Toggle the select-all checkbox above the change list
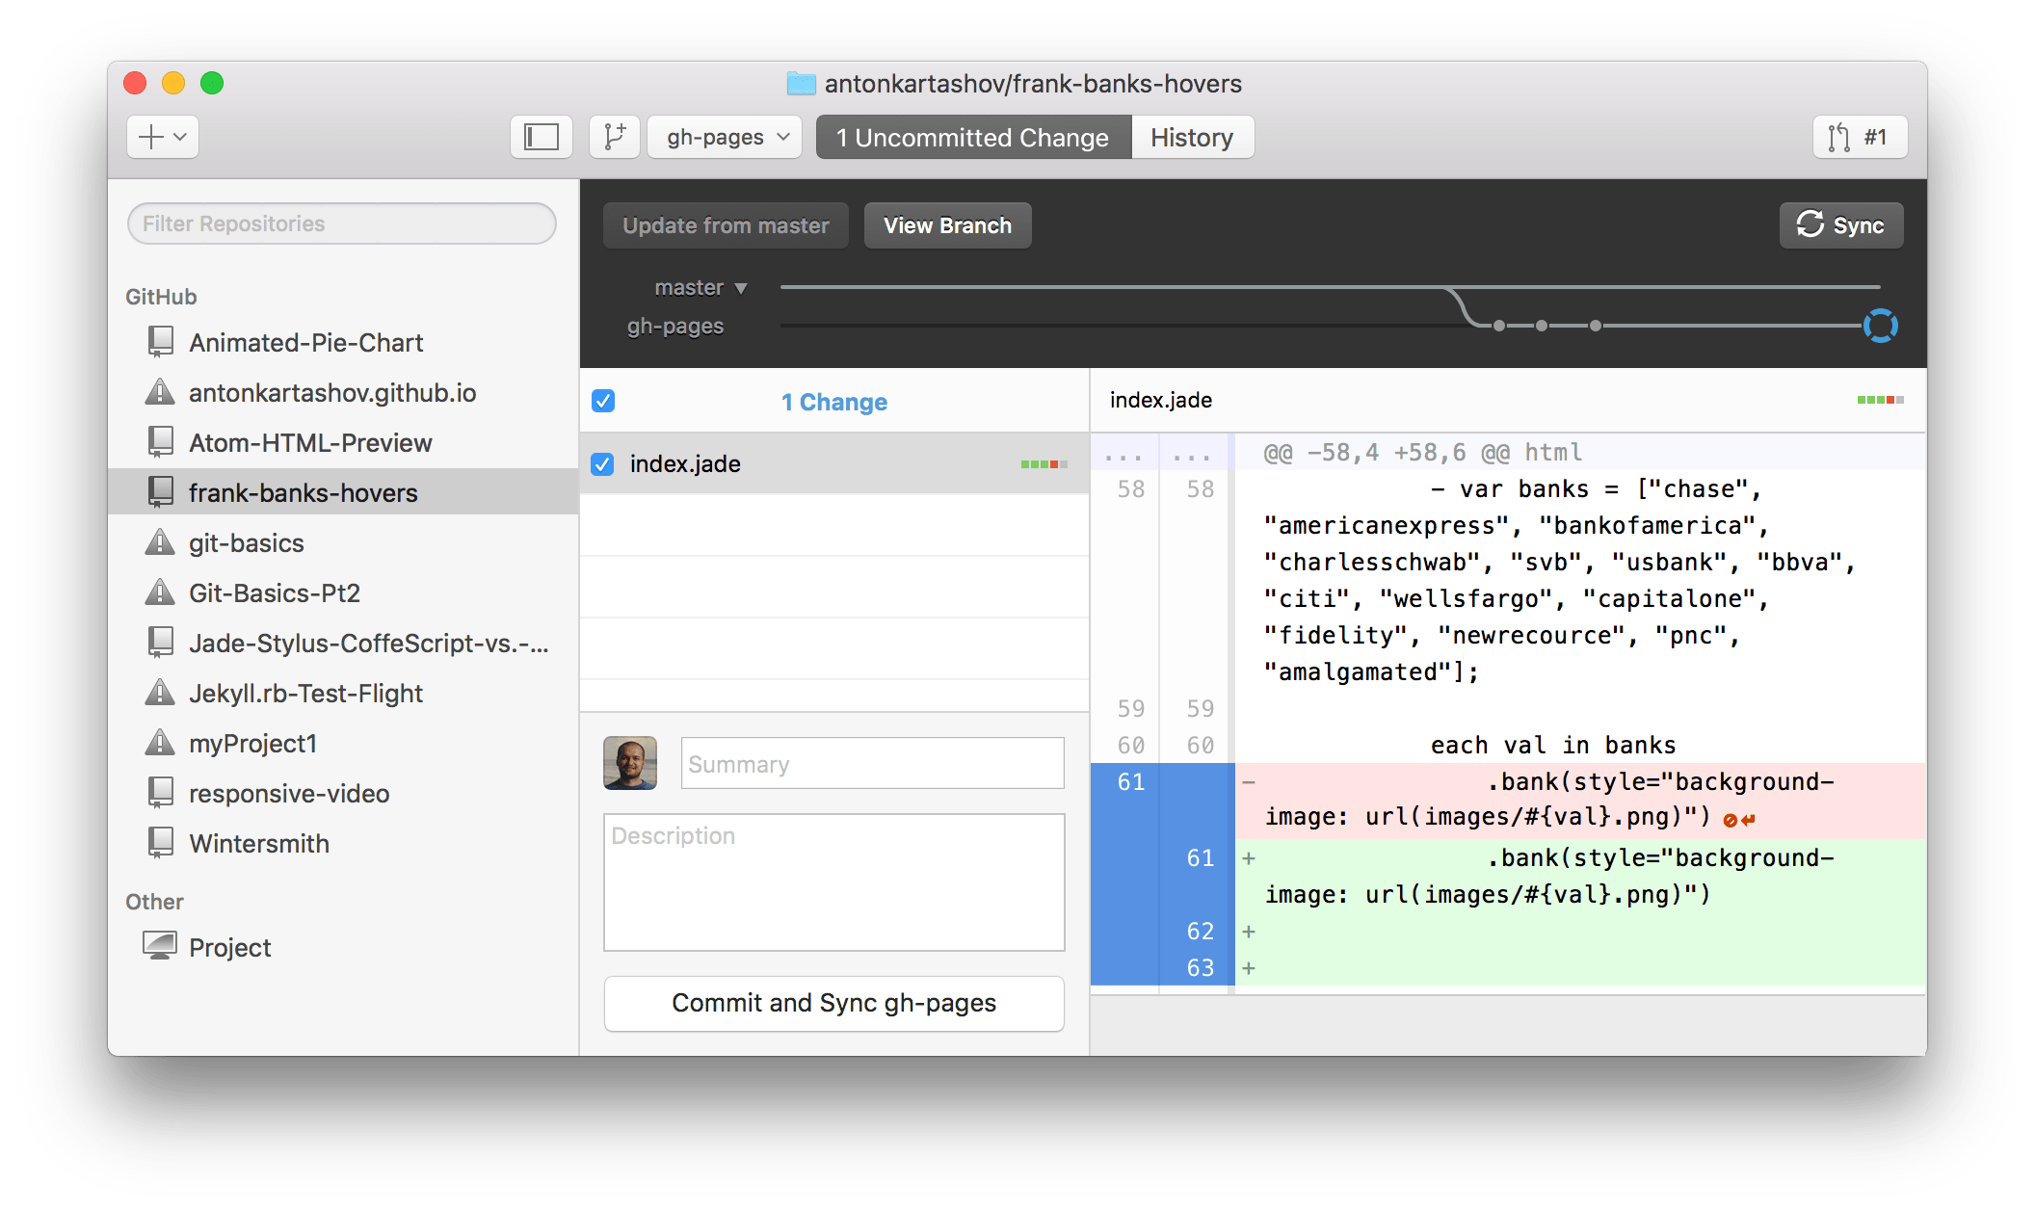Screen dimensions: 2035x1210 tap(602, 401)
